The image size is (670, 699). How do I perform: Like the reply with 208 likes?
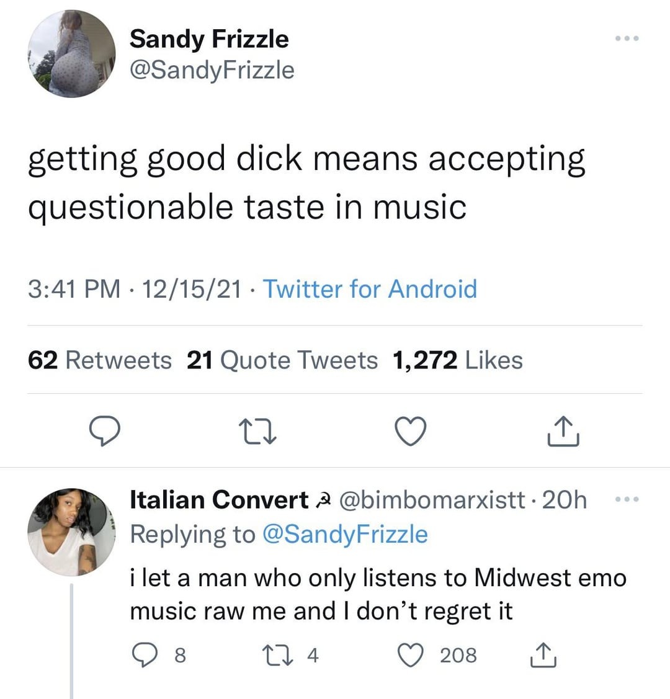(x=411, y=655)
